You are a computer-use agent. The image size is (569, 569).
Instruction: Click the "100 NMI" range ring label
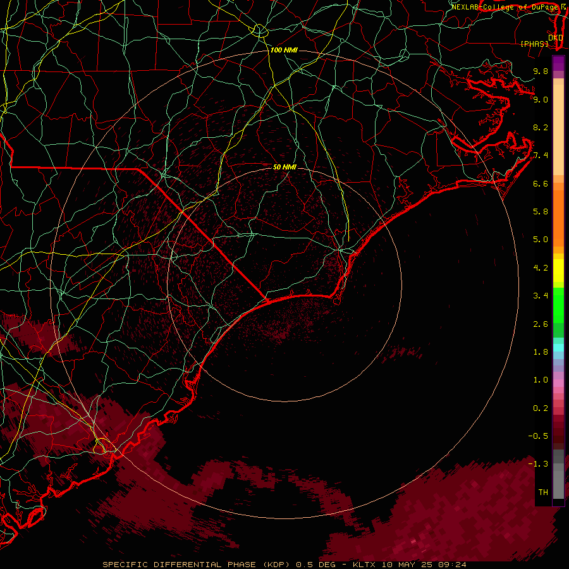[x=284, y=50]
